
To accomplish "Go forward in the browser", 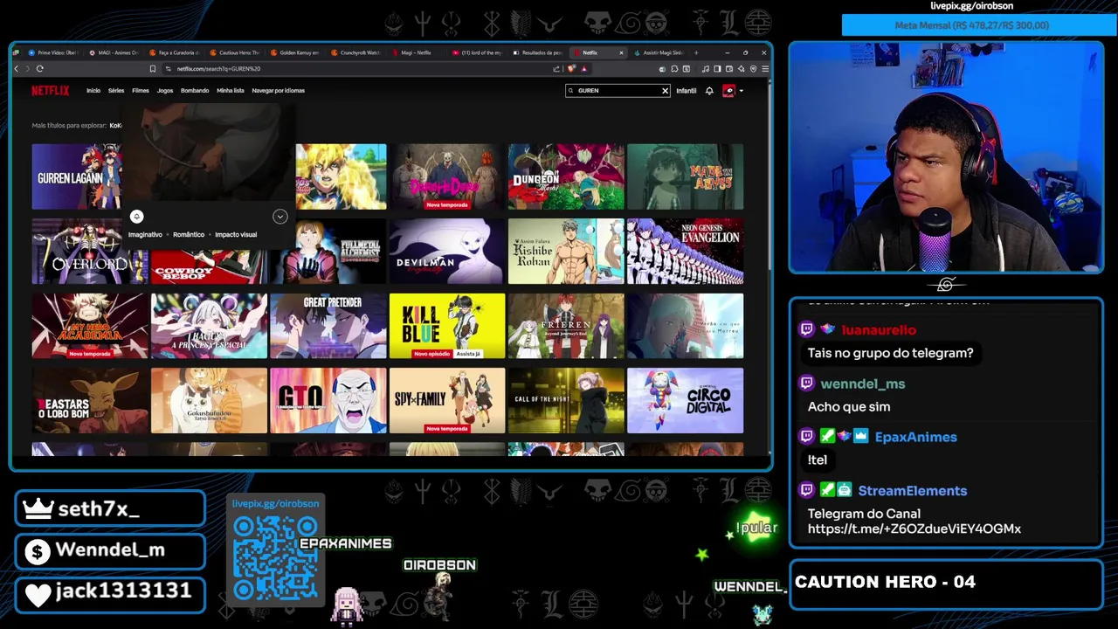I will (x=28, y=69).
